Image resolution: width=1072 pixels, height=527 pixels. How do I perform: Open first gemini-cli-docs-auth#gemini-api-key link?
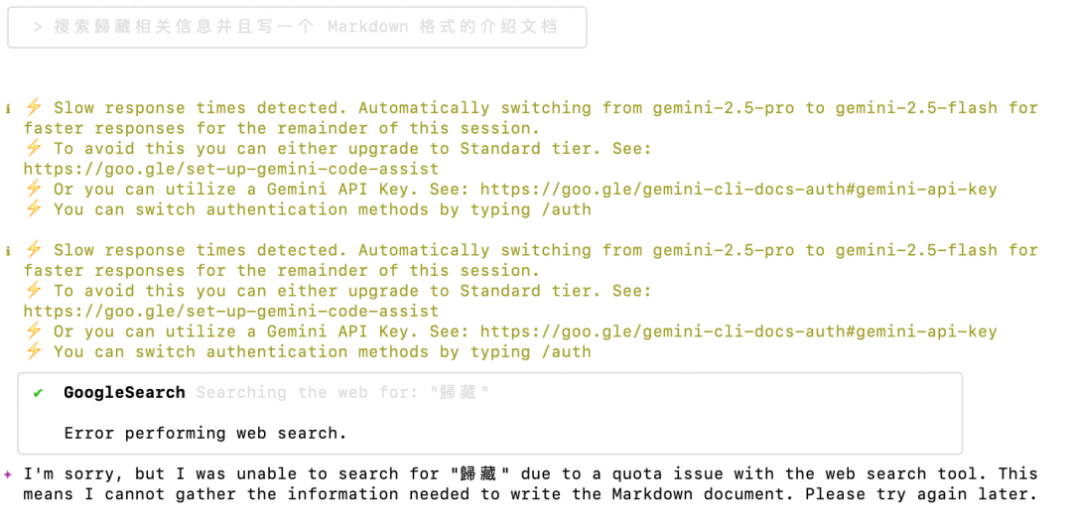click(738, 190)
